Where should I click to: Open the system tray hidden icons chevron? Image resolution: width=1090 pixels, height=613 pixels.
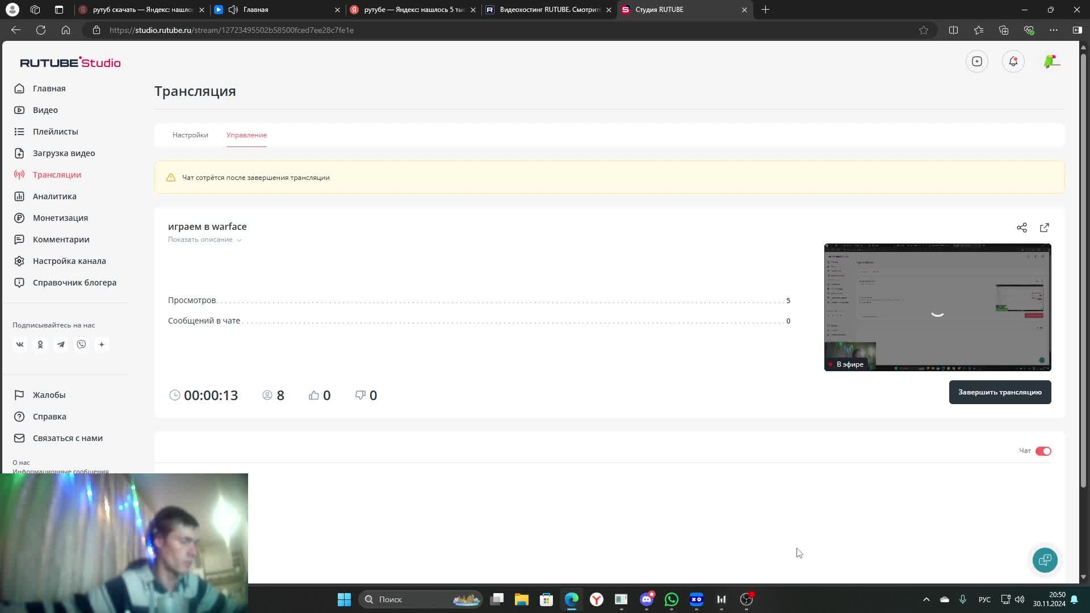tap(926, 599)
